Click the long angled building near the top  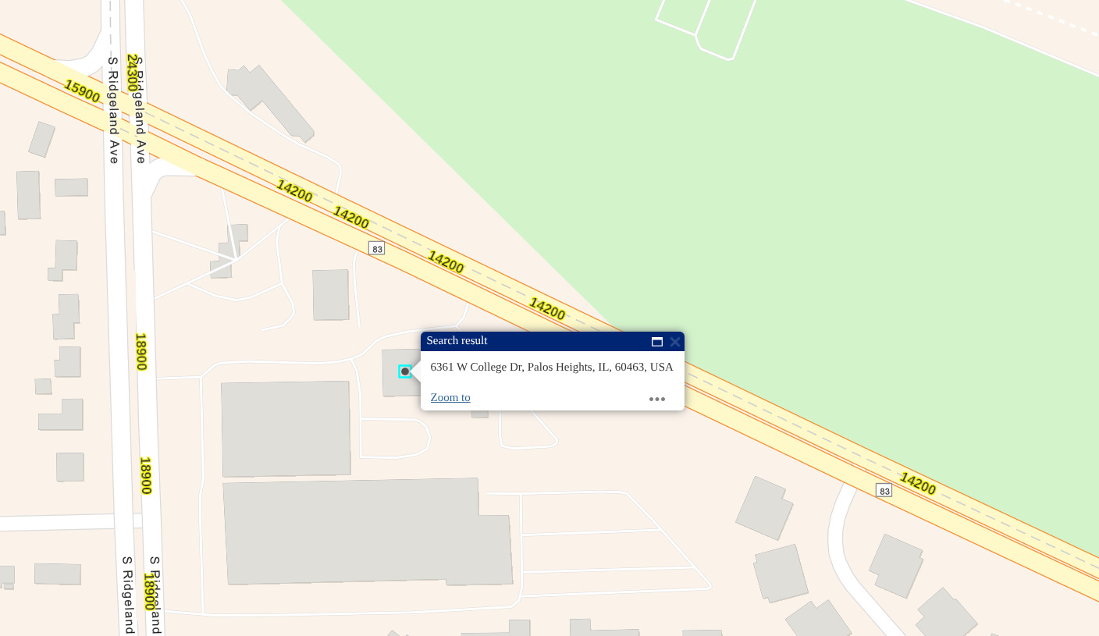269,102
